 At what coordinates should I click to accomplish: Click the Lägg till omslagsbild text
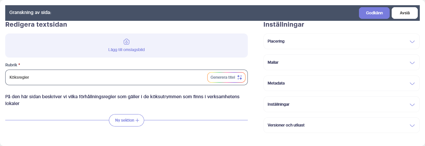(127, 50)
